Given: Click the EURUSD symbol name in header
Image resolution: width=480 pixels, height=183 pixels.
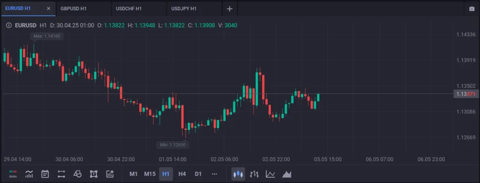Looking at the screenshot, I should (x=26, y=25).
